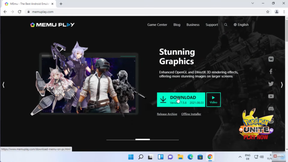Open the Twitter bird icon
This screenshot has width=288, height=162.
point(271,84)
